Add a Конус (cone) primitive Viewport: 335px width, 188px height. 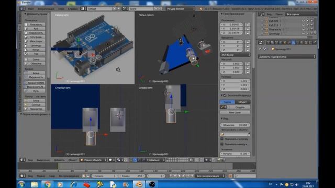(35, 50)
